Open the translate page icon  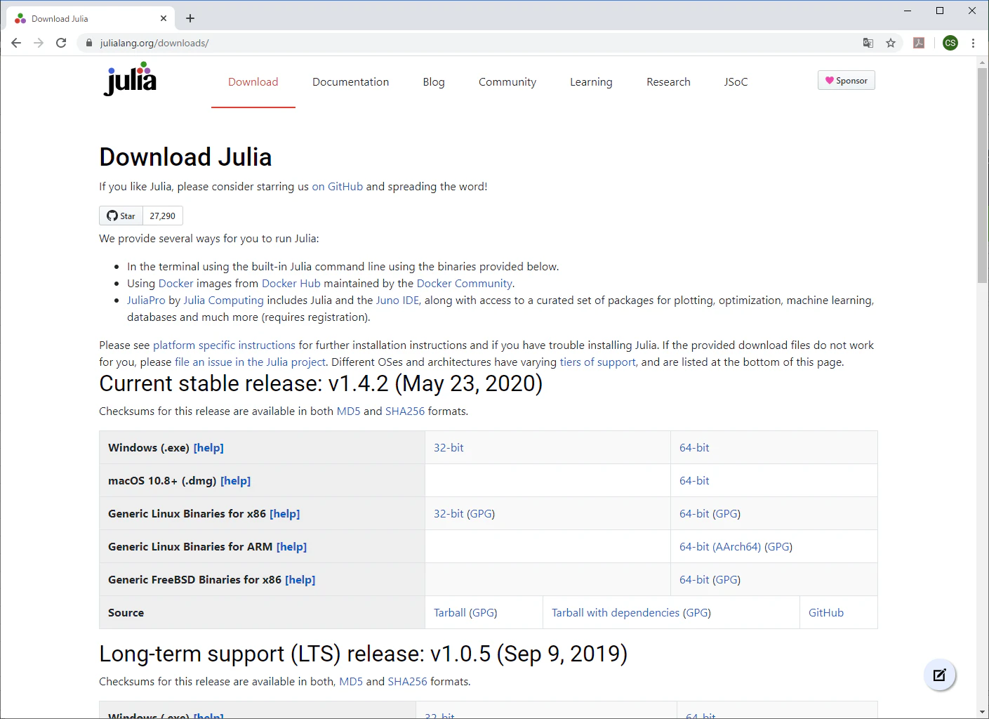point(868,43)
